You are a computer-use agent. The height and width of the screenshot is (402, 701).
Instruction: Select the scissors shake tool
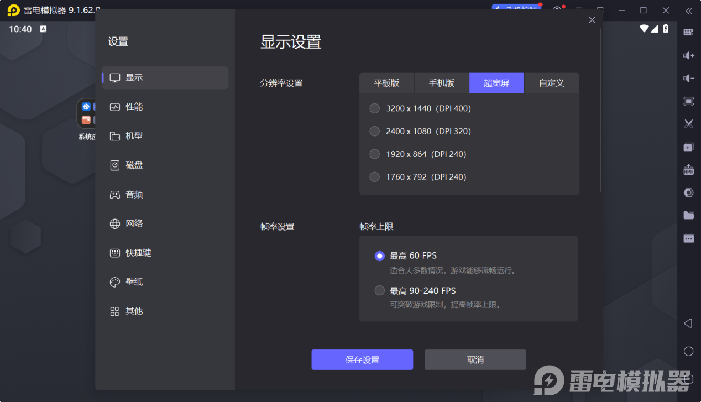click(688, 124)
